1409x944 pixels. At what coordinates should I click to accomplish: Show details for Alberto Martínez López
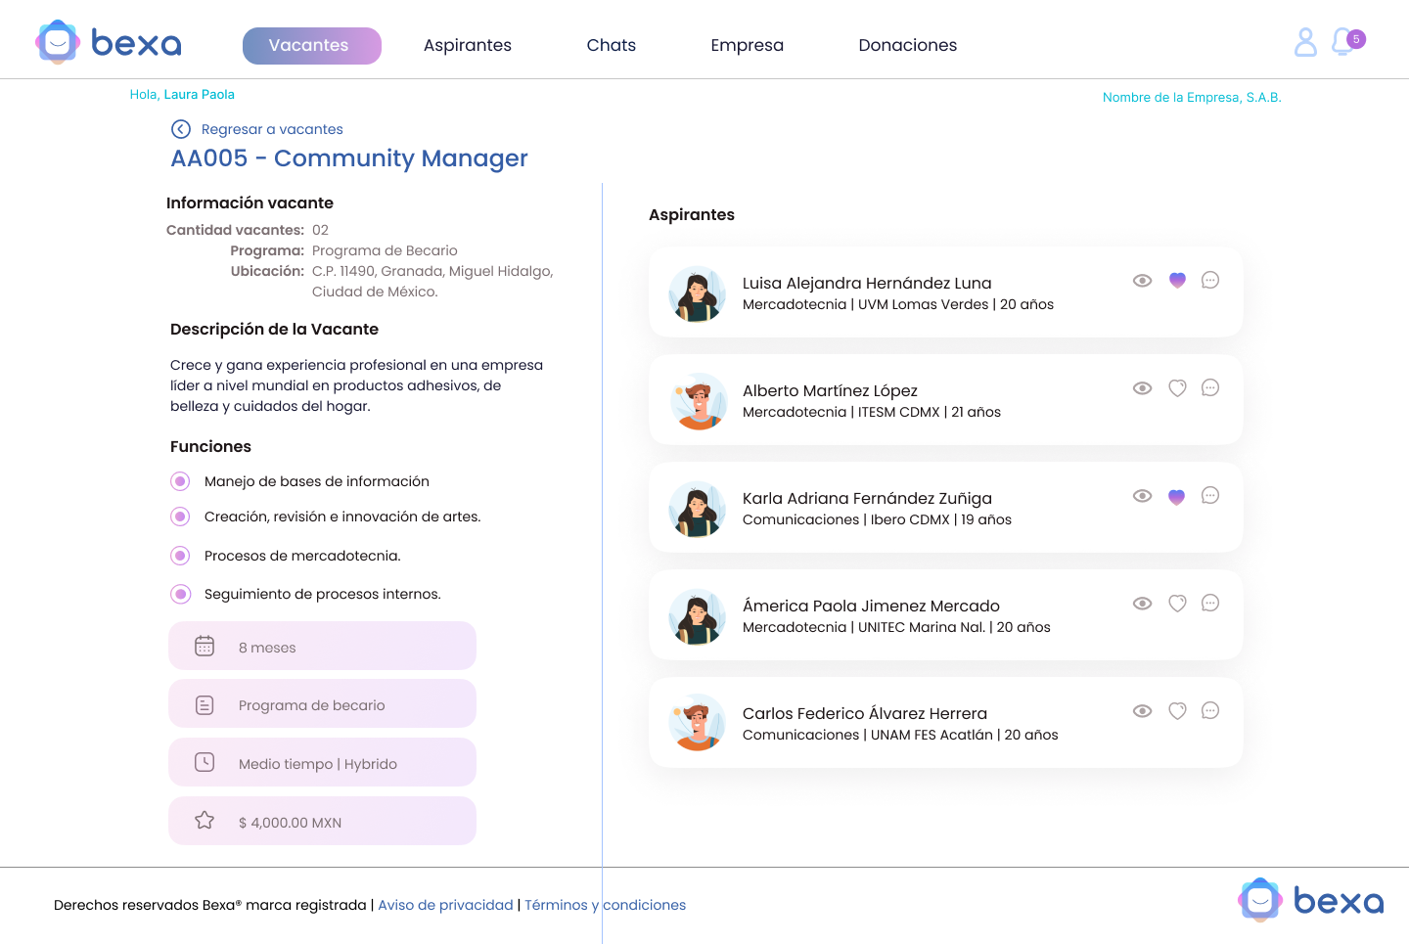(x=1142, y=387)
